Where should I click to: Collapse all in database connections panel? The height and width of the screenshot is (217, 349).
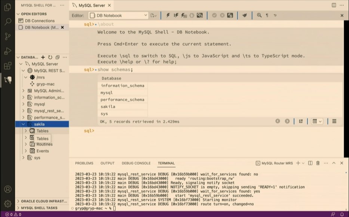58,57
